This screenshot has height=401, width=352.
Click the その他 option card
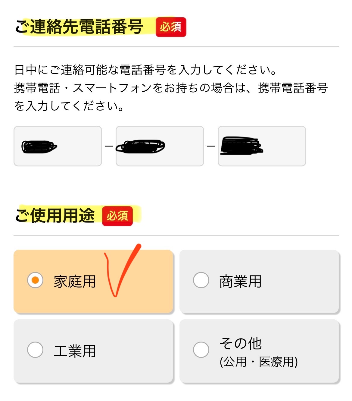259,351
